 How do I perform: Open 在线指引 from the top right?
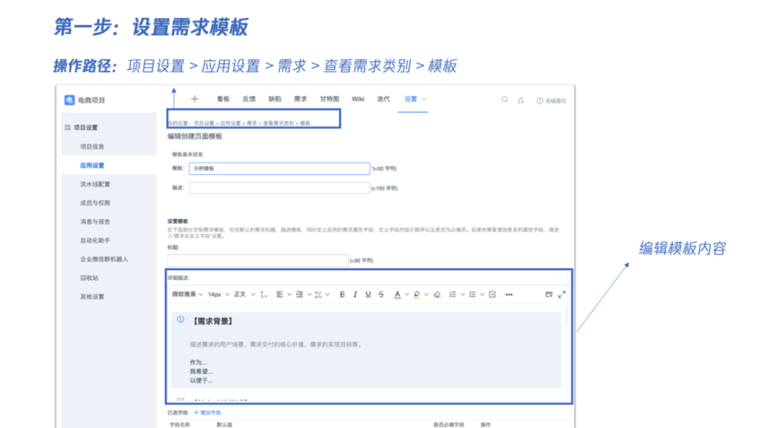551,100
